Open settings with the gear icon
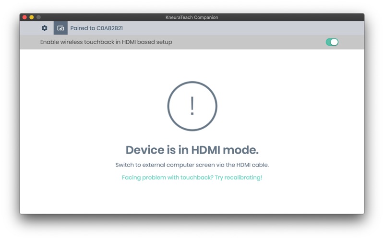384x240 pixels. tap(44, 28)
